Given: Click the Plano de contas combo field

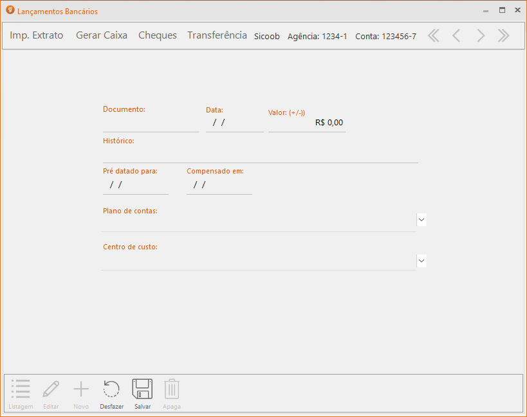Looking at the screenshot, I should point(259,223).
